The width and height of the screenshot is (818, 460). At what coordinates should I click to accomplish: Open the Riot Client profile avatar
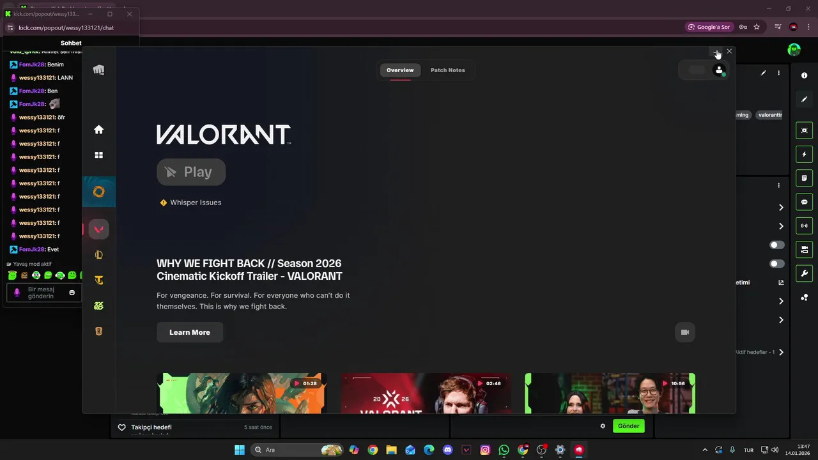[x=719, y=70]
